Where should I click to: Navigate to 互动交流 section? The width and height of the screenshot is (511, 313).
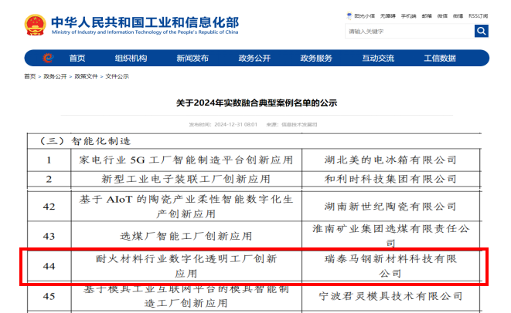[378, 59]
